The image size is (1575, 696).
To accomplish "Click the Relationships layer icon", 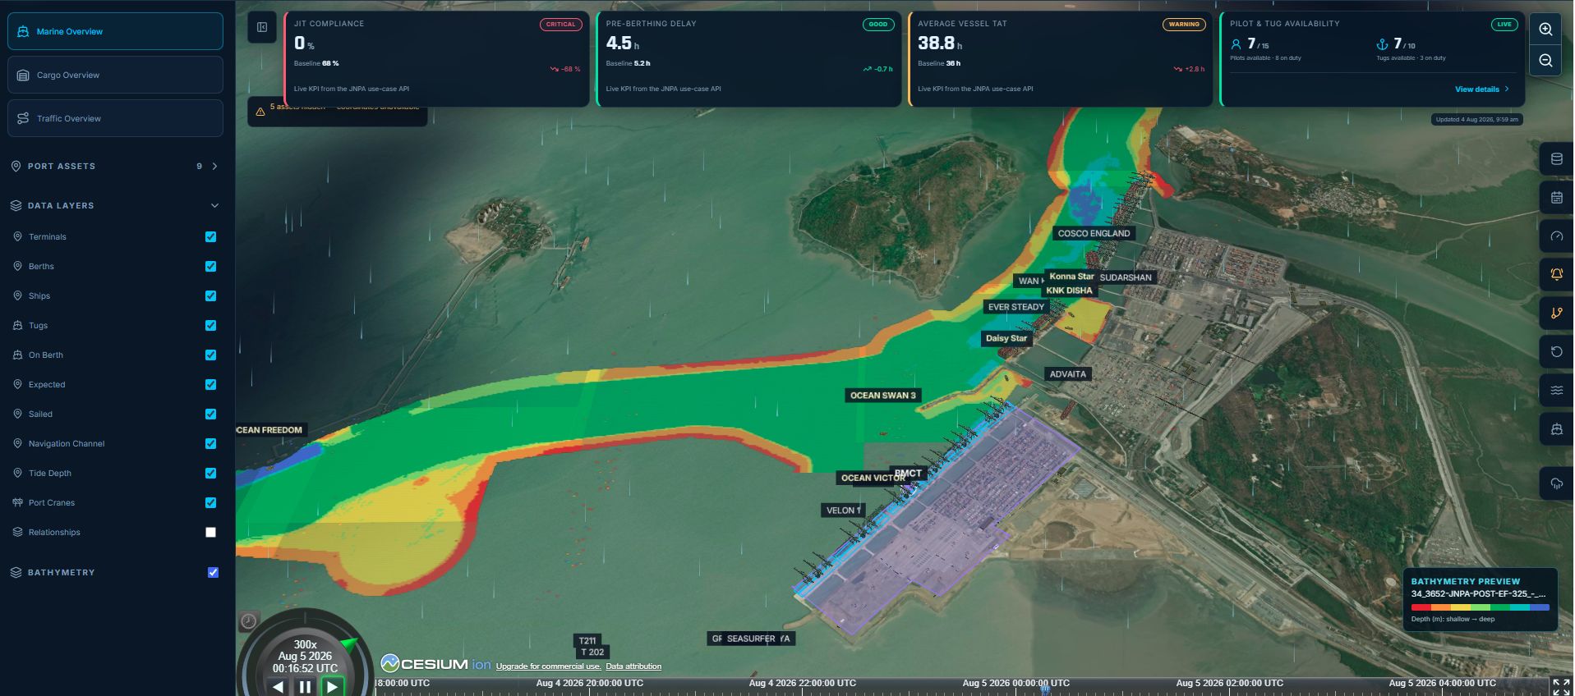I will click(17, 532).
